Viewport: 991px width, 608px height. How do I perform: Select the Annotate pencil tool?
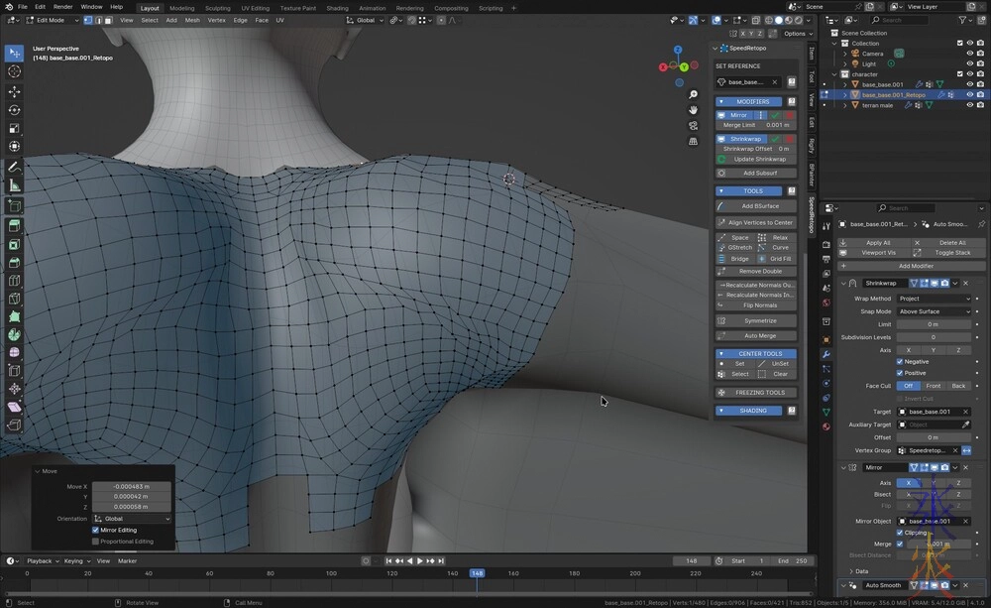pos(15,167)
